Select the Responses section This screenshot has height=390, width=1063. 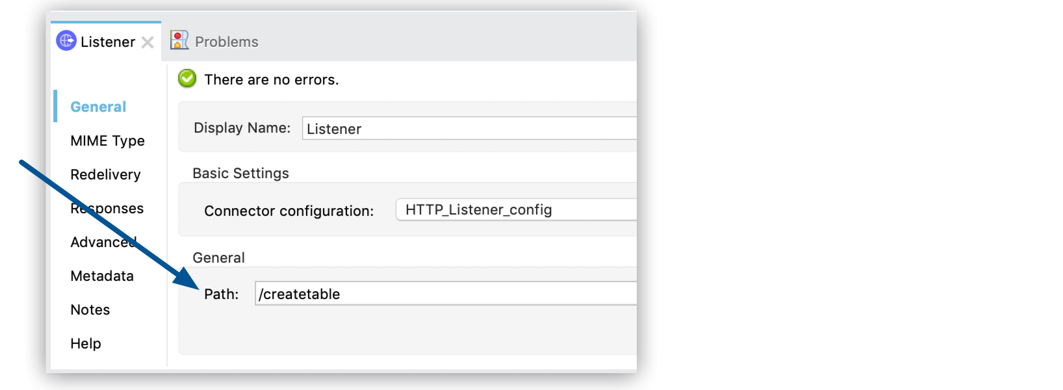tap(107, 208)
